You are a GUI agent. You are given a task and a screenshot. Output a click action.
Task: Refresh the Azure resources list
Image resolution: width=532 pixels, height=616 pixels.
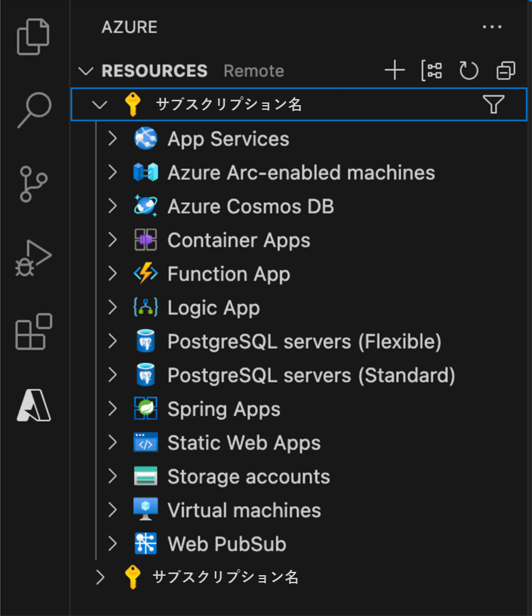[468, 70]
